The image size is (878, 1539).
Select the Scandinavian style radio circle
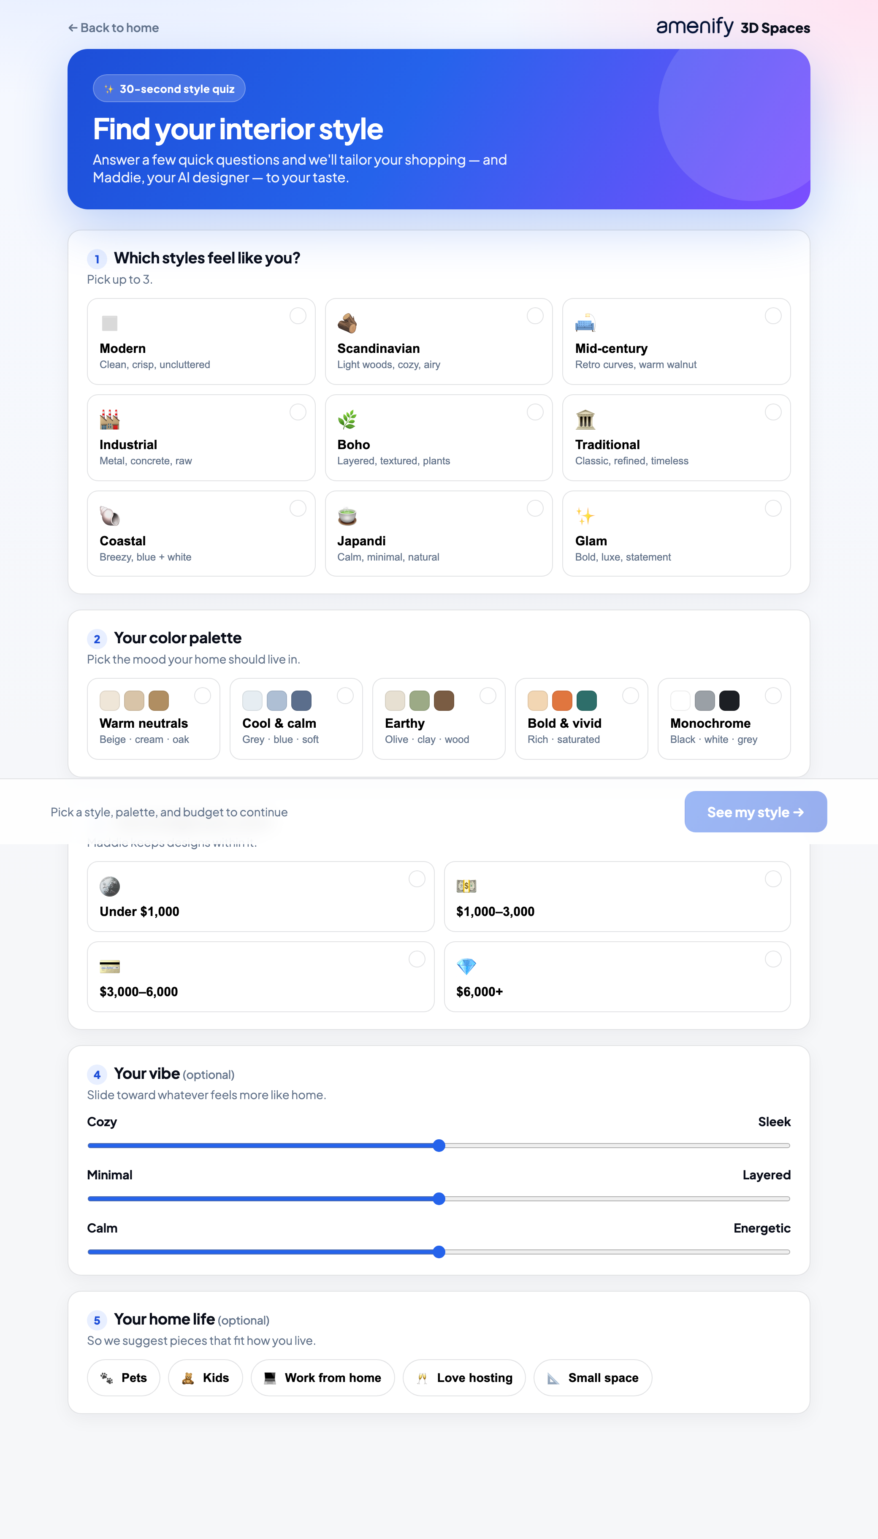535,316
